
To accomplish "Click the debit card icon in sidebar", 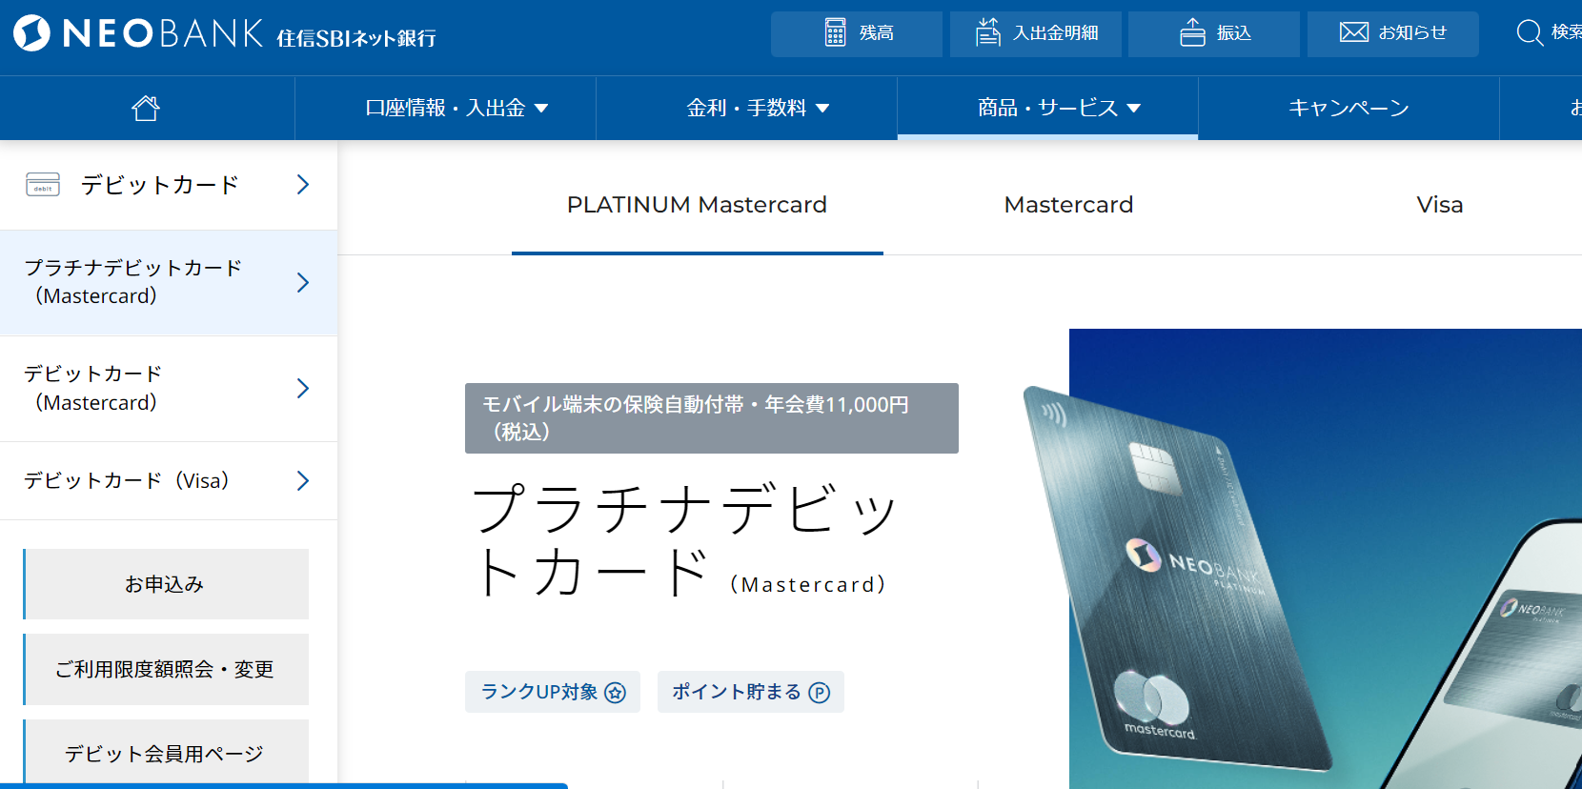I will click(43, 185).
